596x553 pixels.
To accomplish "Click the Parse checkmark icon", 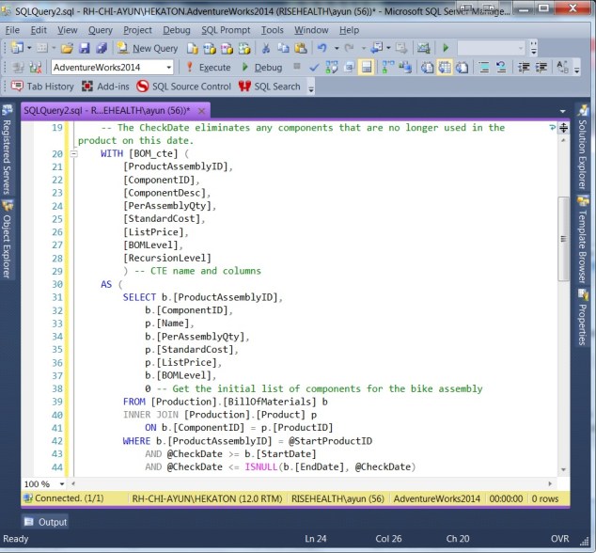I will point(314,68).
